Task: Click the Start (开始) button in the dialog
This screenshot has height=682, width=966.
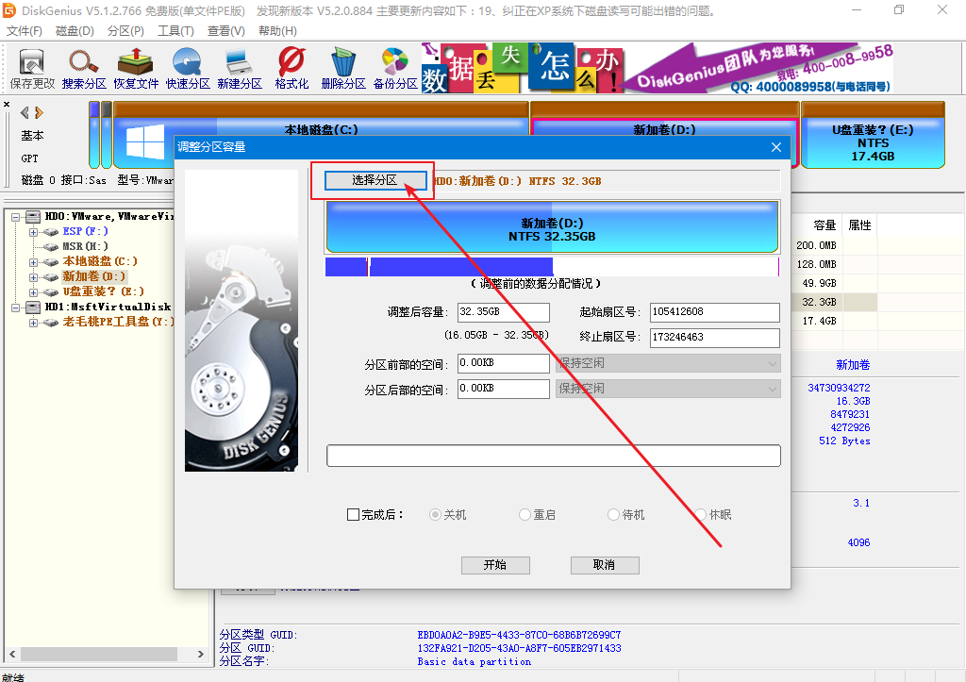Action: click(x=495, y=565)
